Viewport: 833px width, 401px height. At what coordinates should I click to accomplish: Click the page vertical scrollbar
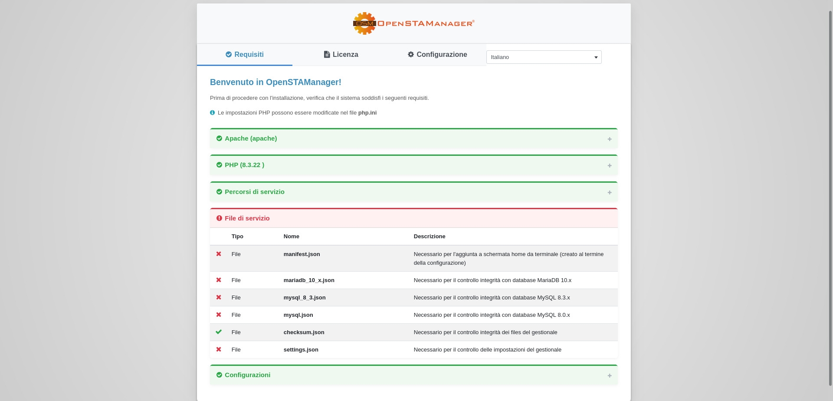(x=830, y=195)
